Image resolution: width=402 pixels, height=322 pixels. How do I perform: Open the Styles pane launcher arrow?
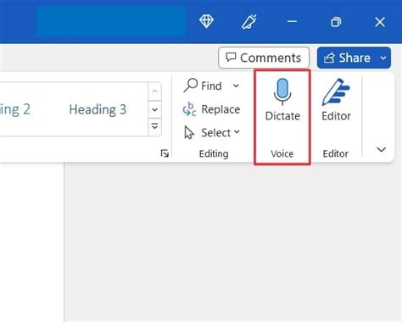click(x=165, y=153)
